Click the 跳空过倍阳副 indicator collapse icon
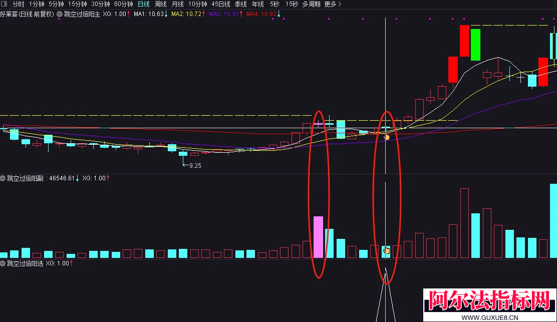Screen dimensions: 557x322 point(3,178)
